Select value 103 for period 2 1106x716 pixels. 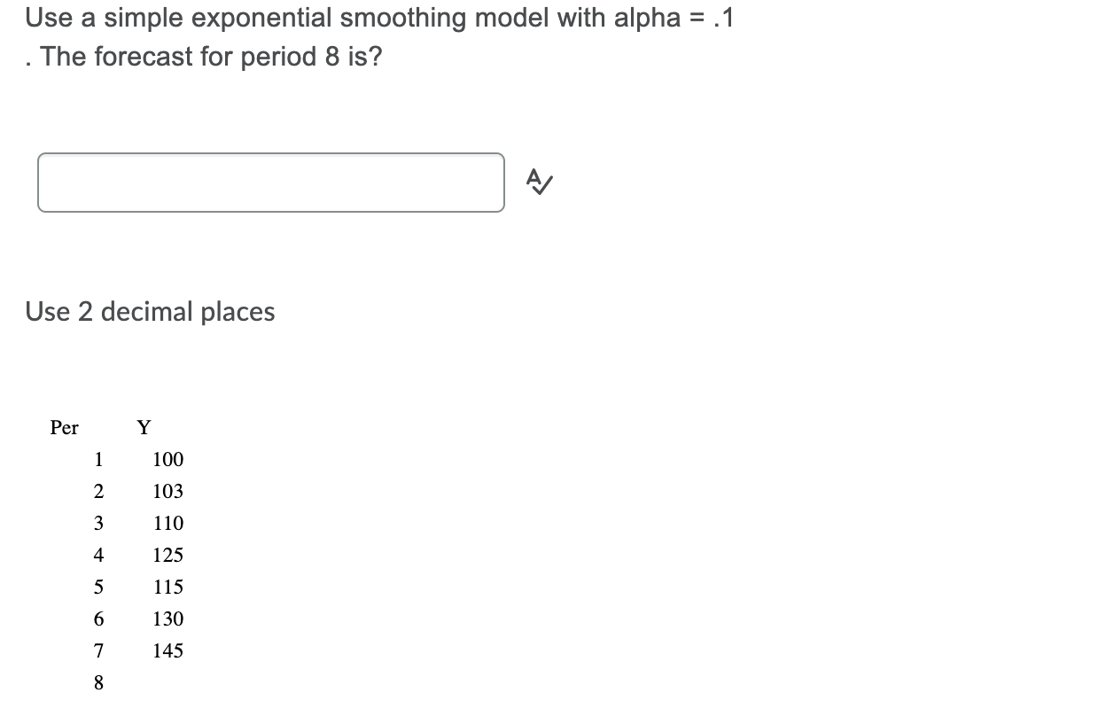coord(168,492)
